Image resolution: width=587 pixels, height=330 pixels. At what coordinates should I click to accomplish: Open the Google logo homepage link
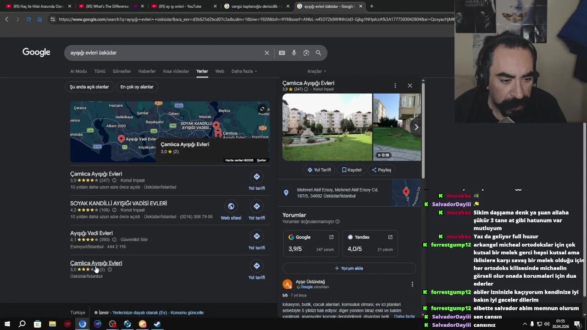(x=36, y=52)
